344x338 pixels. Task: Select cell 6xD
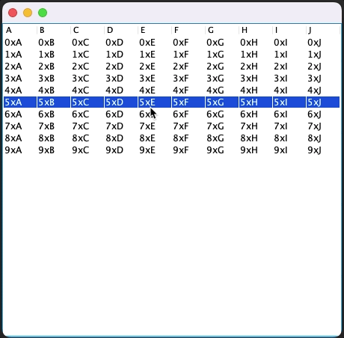121,114
